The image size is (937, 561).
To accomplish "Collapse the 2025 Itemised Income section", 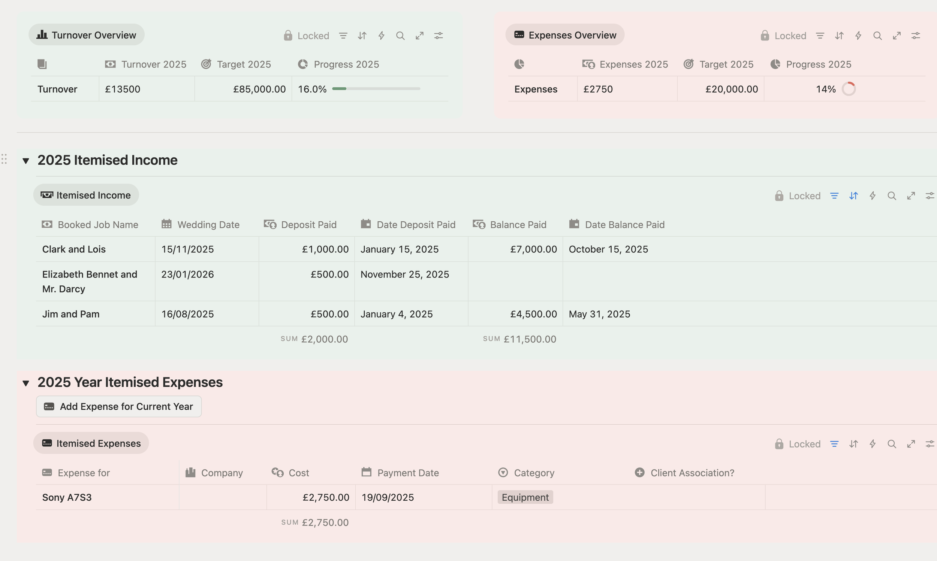I will (x=26, y=161).
